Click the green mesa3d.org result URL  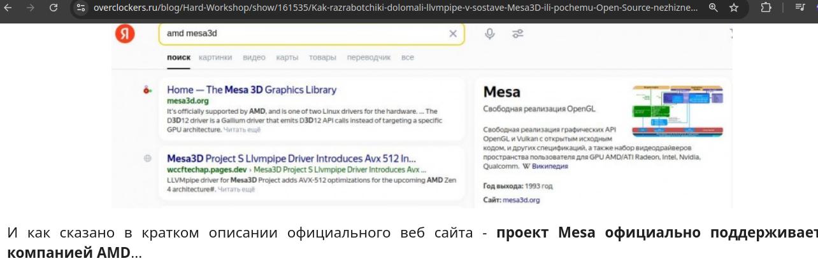tap(188, 101)
